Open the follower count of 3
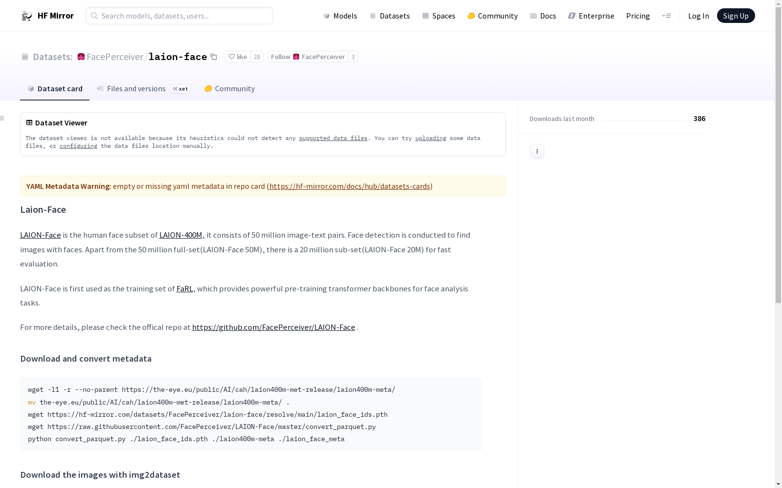Screen dimensions: 782x488 353,57
